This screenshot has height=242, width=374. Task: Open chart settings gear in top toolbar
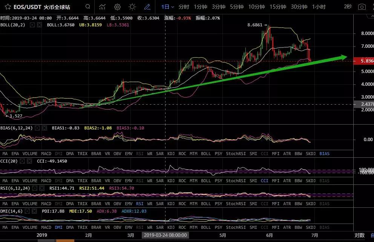117,7
